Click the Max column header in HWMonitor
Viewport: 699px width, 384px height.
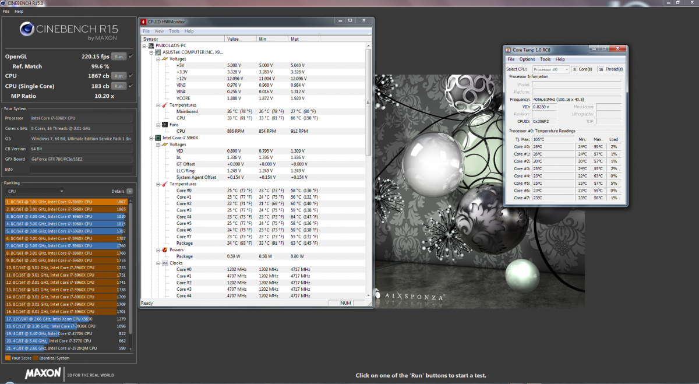coord(303,39)
